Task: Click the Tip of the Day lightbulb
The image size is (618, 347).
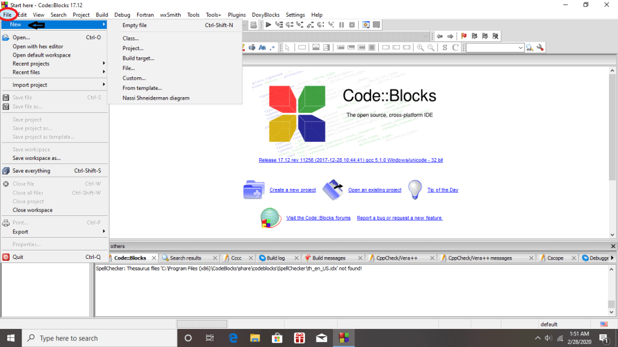Action: tap(414, 189)
